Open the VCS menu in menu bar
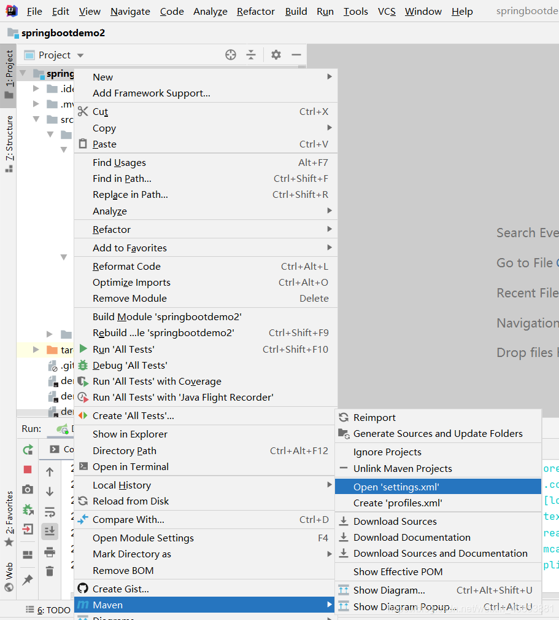The width and height of the screenshot is (559, 620). (387, 12)
